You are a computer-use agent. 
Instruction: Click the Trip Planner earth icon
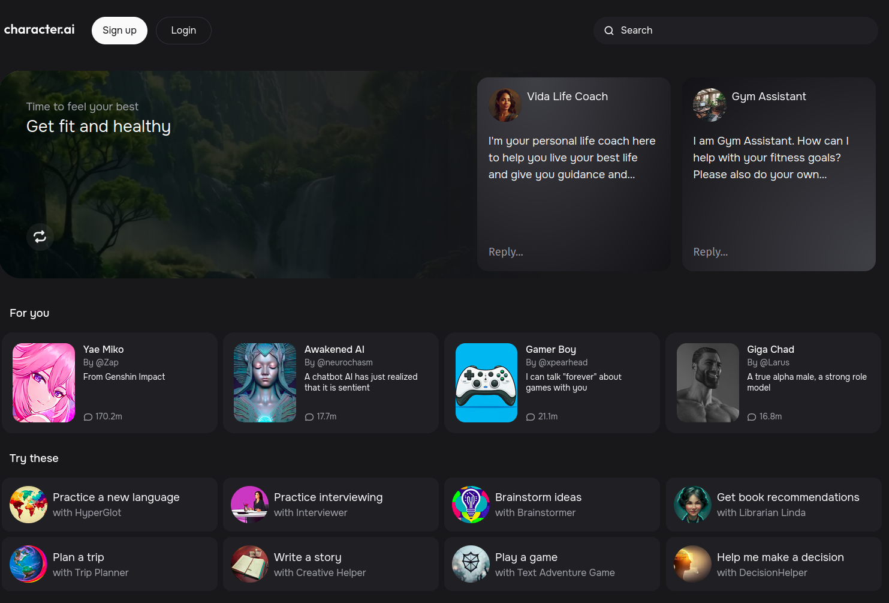click(x=28, y=564)
